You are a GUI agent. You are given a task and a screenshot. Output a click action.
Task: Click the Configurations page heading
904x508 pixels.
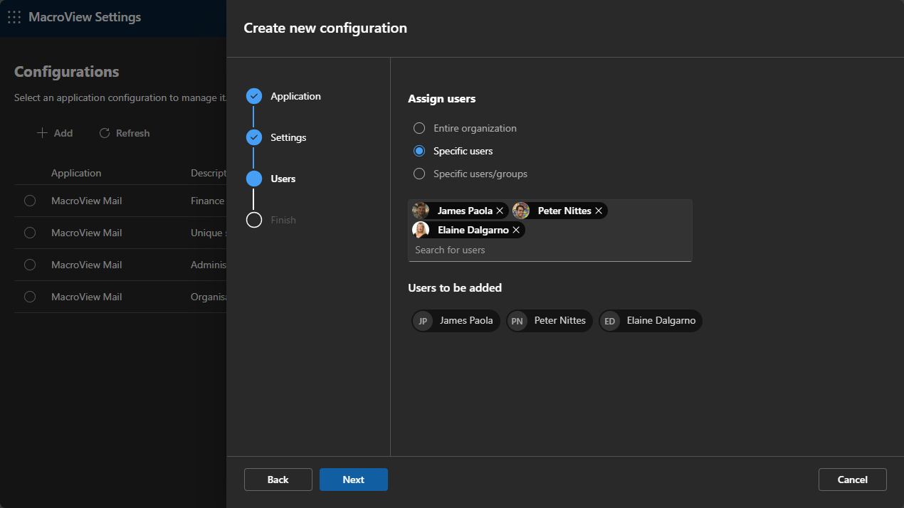point(67,72)
